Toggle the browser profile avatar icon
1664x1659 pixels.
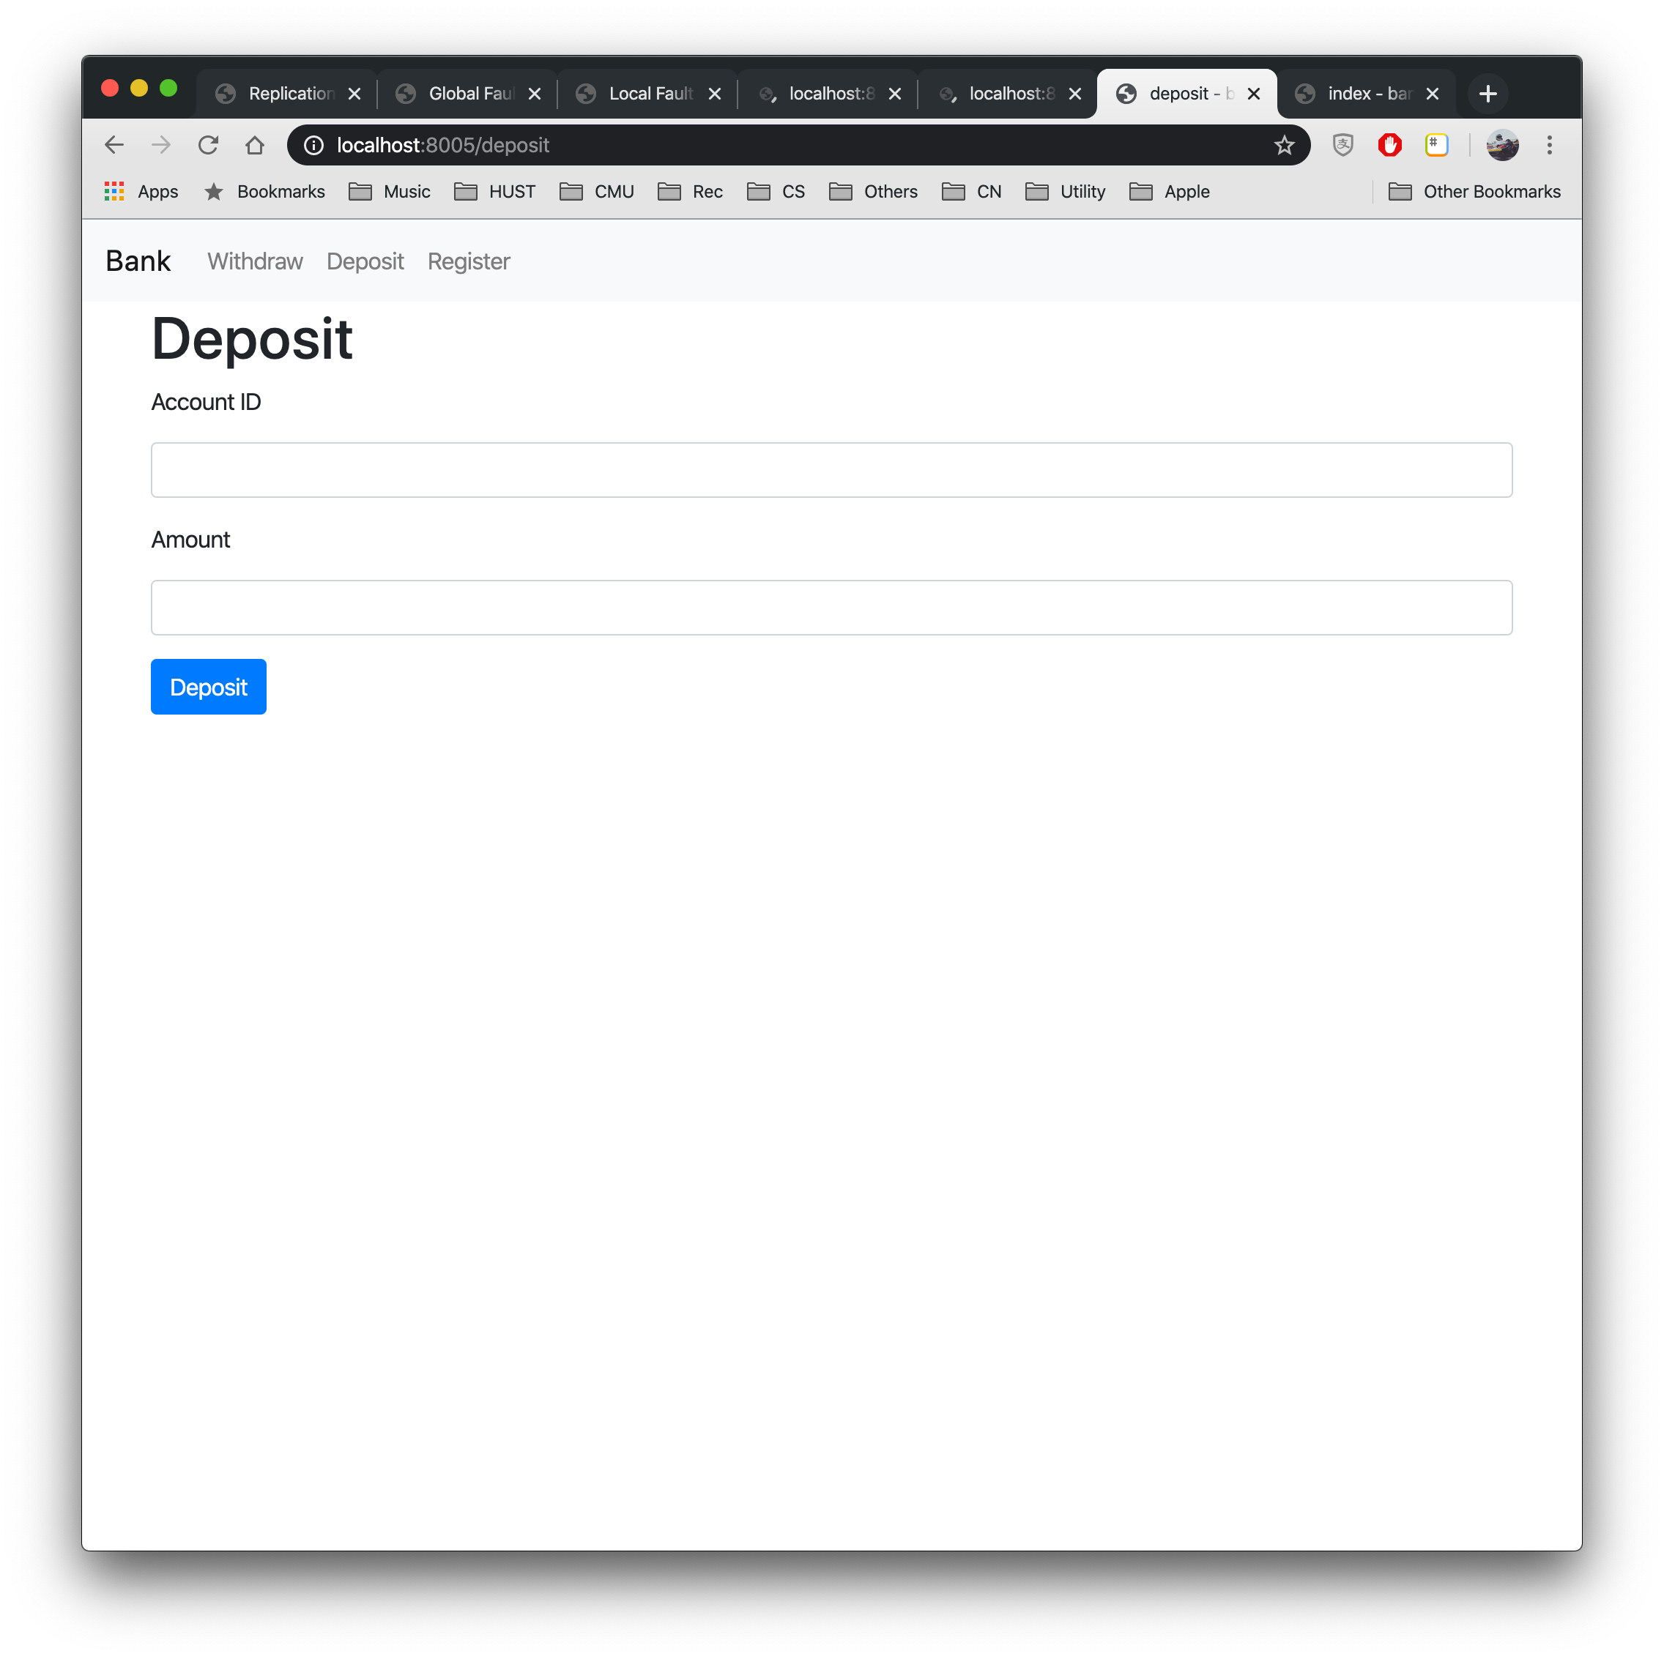pos(1501,144)
